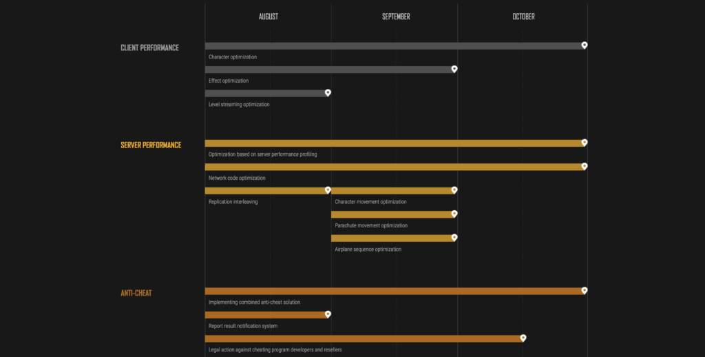The width and height of the screenshot is (705, 357).
Task: Select the Network code optimization bar
Action: click(x=393, y=167)
